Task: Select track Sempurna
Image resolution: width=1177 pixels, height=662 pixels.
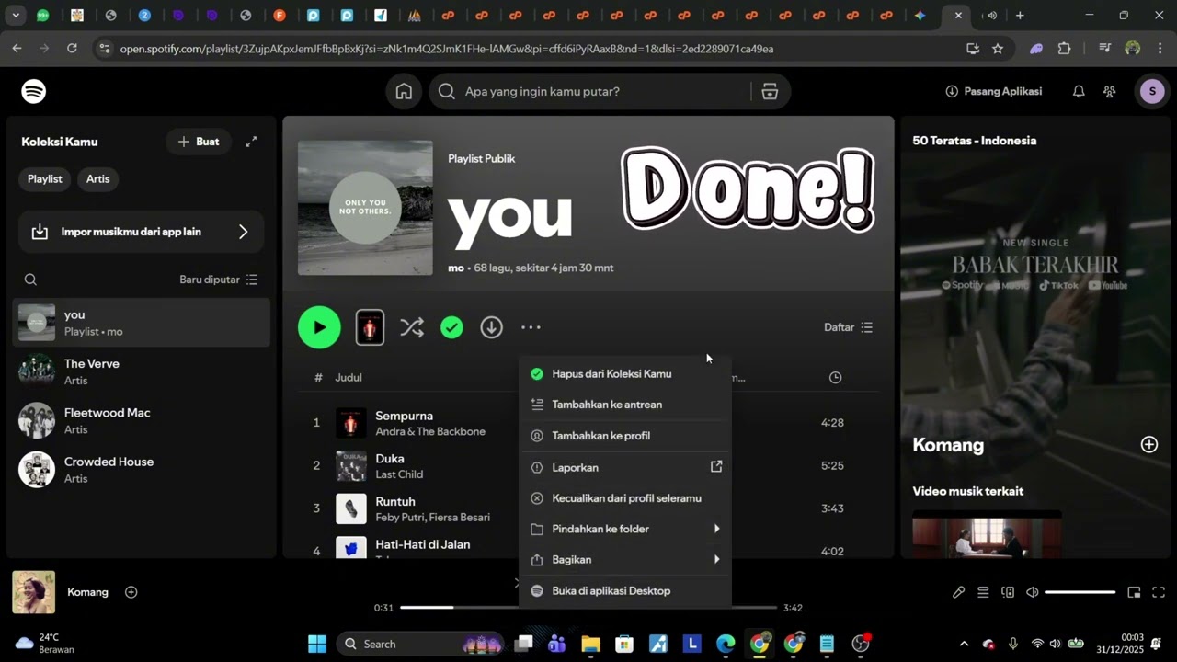Action: click(x=404, y=416)
